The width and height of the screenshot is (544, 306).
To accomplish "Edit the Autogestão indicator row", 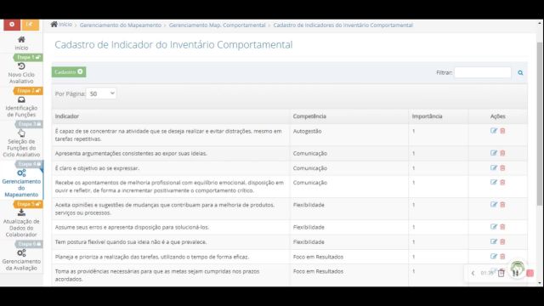I will click(x=494, y=131).
